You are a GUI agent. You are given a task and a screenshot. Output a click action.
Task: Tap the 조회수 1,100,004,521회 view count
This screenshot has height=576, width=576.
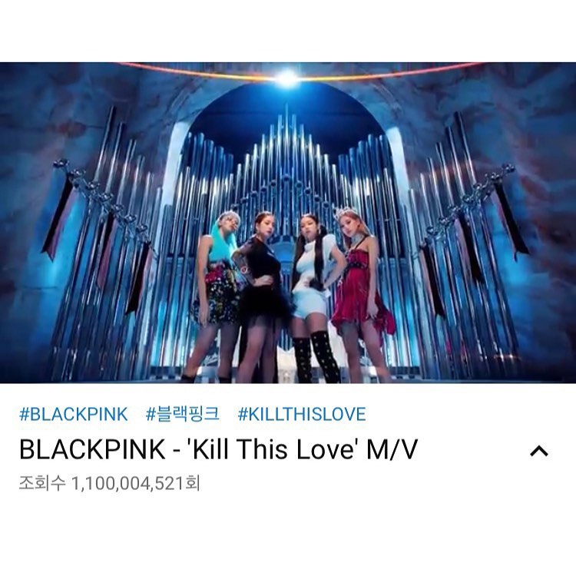tap(110, 483)
